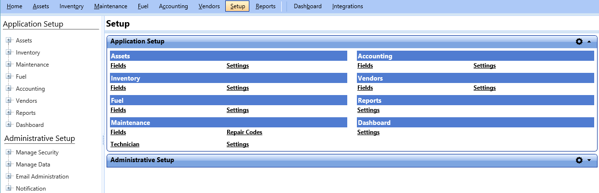
Task: Expand the Notification tree node
Action: pos(9,189)
